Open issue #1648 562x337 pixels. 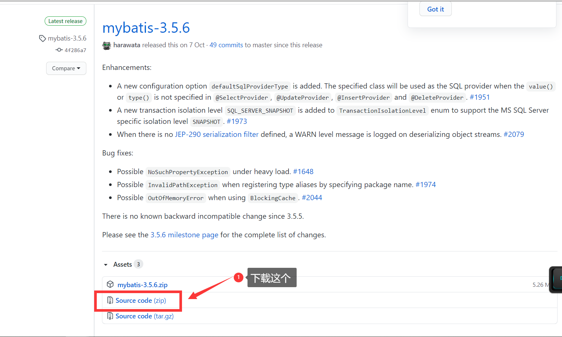coord(303,171)
